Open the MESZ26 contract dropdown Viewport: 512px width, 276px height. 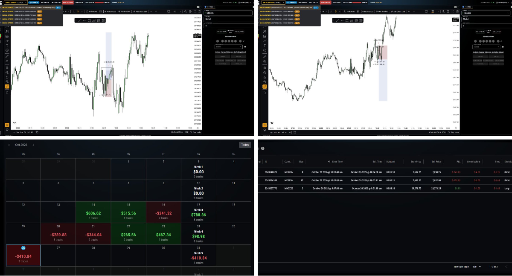click(x=486, y=13)
